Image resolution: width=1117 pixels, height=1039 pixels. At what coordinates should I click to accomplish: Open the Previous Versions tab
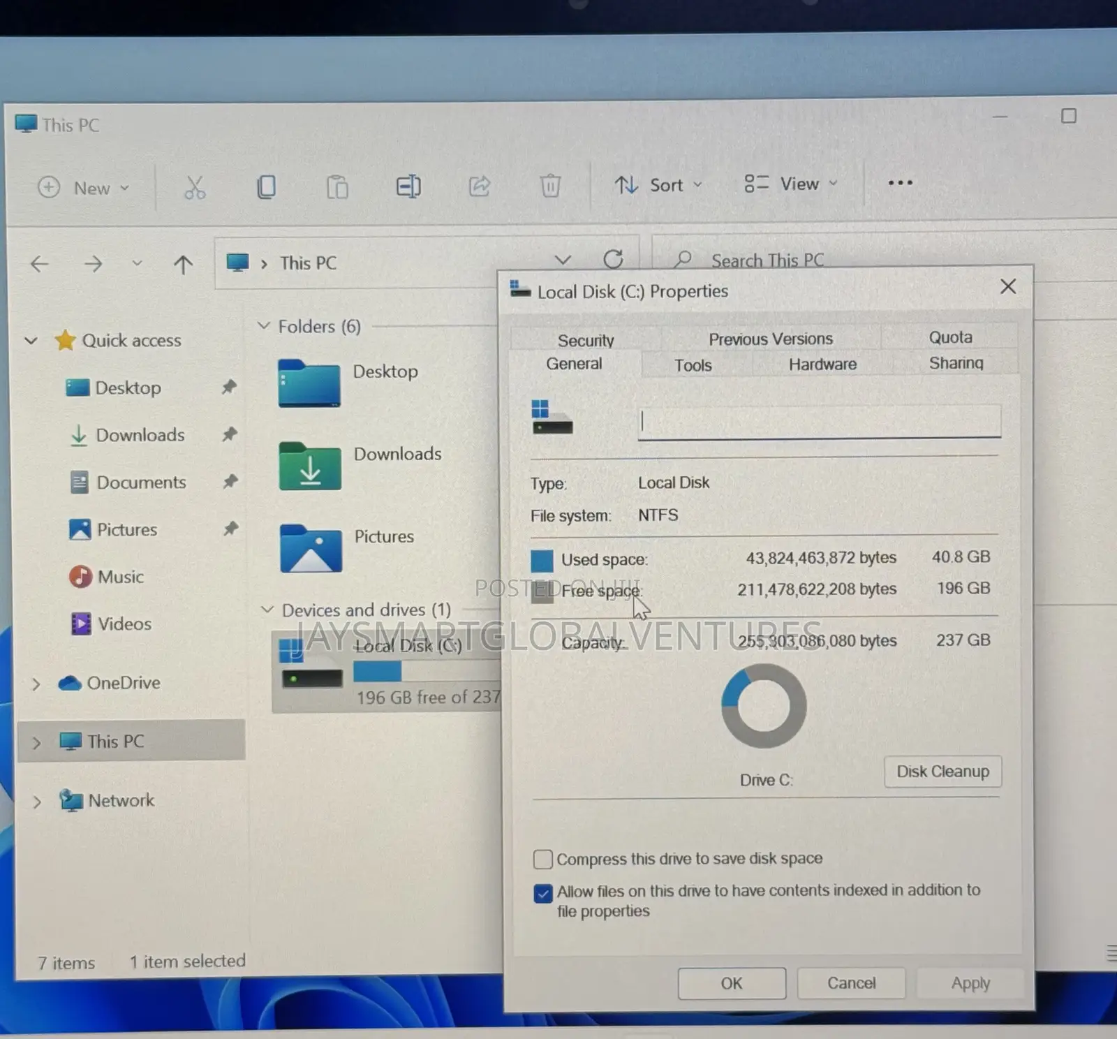point(771,339)
